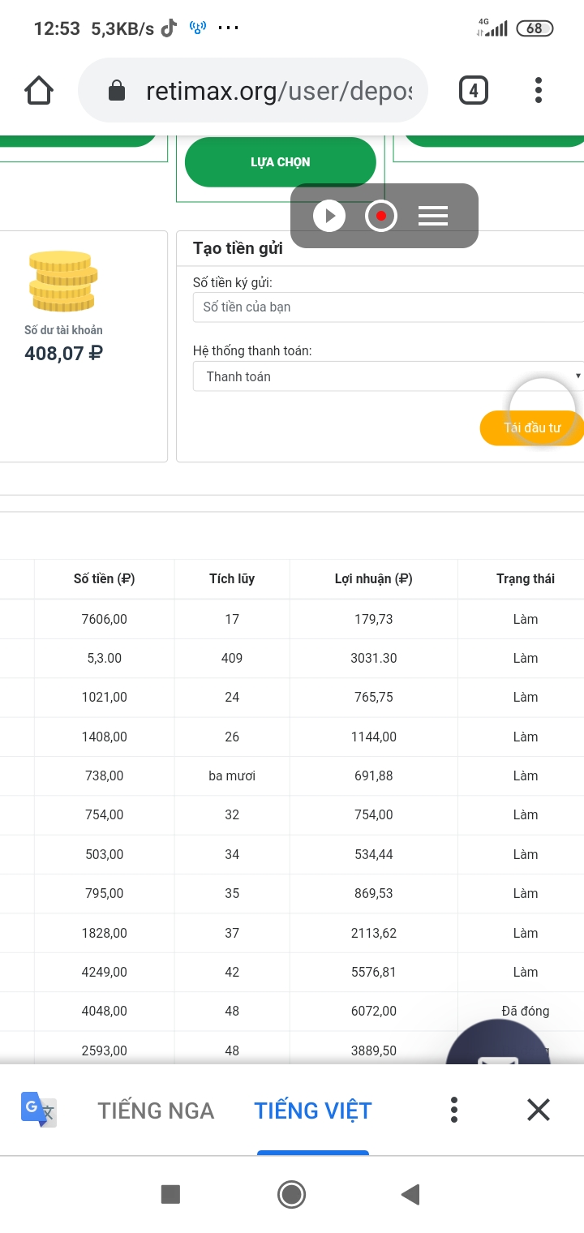The image size is (584, 1233).
Task: Open the tab switcher showing 4 tabs
Action: (x=474, y=90)
